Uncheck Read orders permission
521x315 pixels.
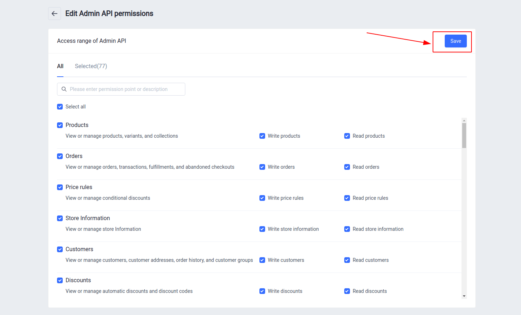pyautogui.click(x=347, y=167)
